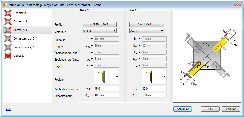This screenshot has height=117, width=244.
Task: Open the Aide help link
Action: tap(8, 109)
